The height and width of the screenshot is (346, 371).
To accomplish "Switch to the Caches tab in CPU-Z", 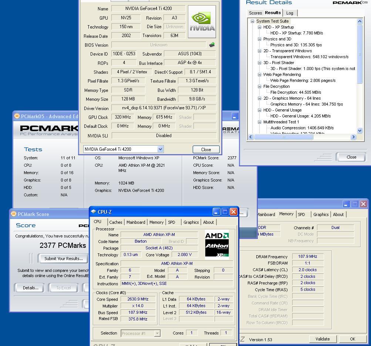I will click(x=115, y=222).
